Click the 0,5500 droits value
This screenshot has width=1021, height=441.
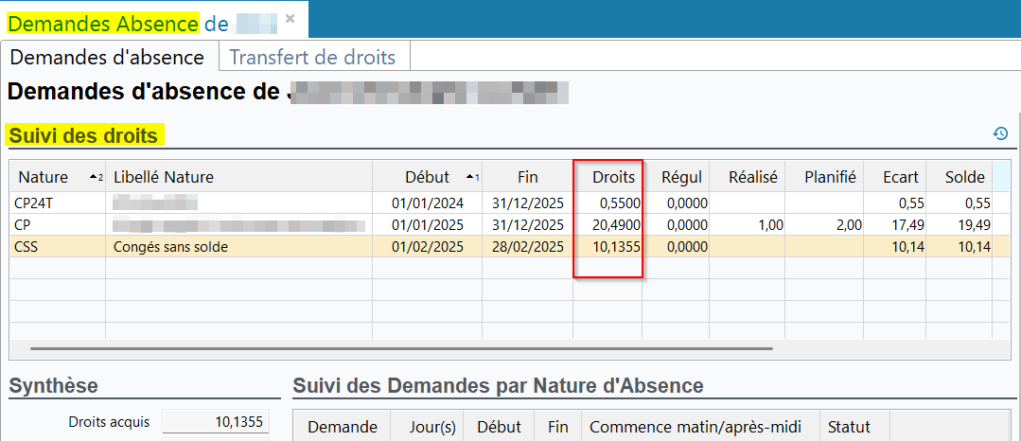[x=619, y=203]
